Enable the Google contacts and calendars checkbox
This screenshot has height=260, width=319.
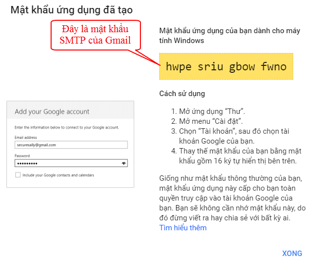[18, 175]
